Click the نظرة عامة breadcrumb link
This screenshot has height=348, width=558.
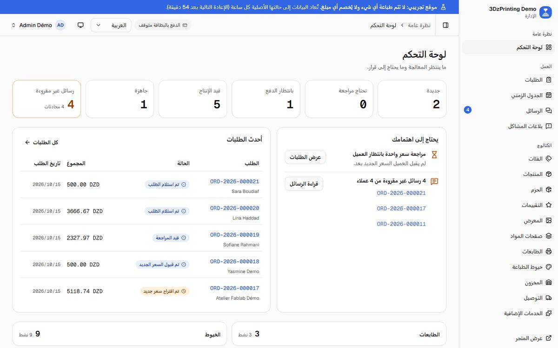click(x=419, y=25)
